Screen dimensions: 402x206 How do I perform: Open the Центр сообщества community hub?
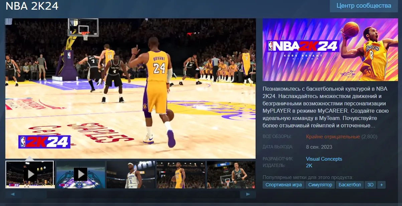click(x=364, y=6)
